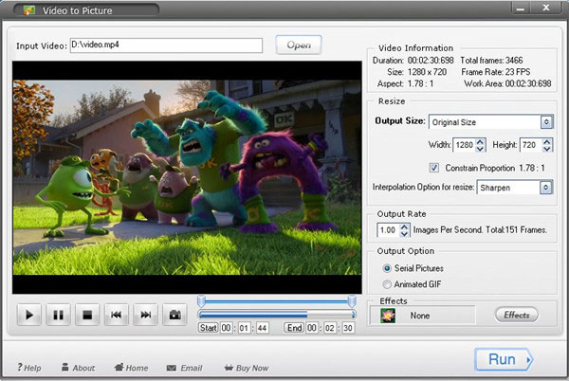The image size is (569, 381).
Task: Jump to next frame button
Action: pyautogui.click(x=145, y=315)
